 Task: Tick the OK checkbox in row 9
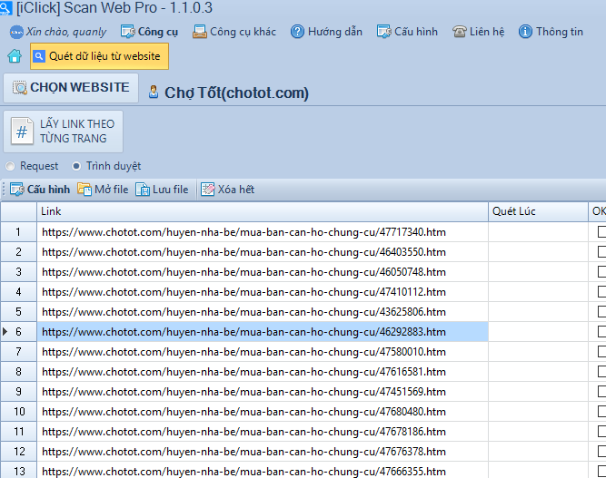point(601,392)
